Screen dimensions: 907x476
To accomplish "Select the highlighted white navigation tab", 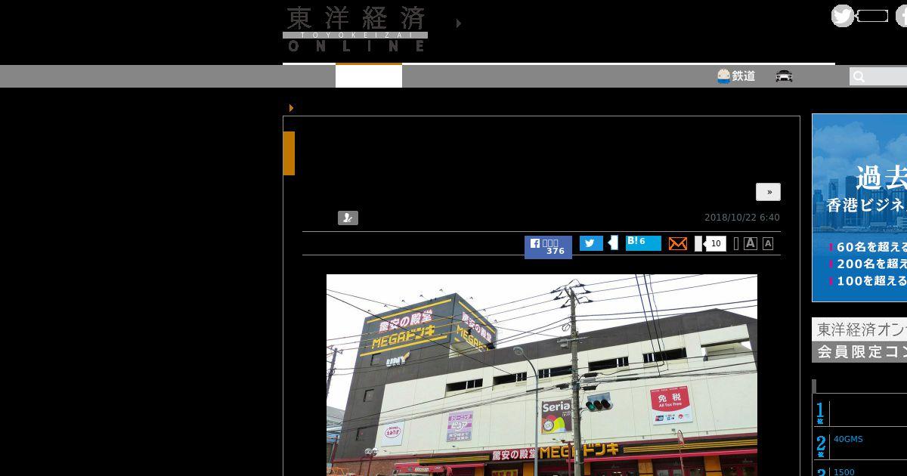I will 369,76.
